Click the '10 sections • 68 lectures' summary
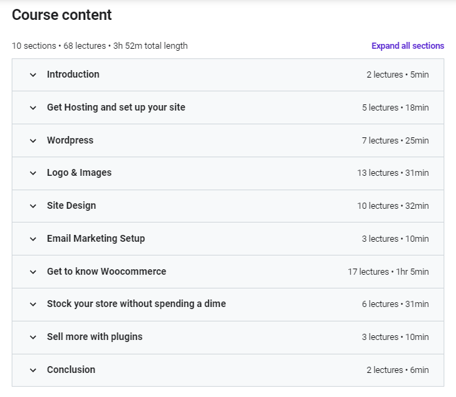The width and height of the screenshot is (456, 397). click(100, 46)
